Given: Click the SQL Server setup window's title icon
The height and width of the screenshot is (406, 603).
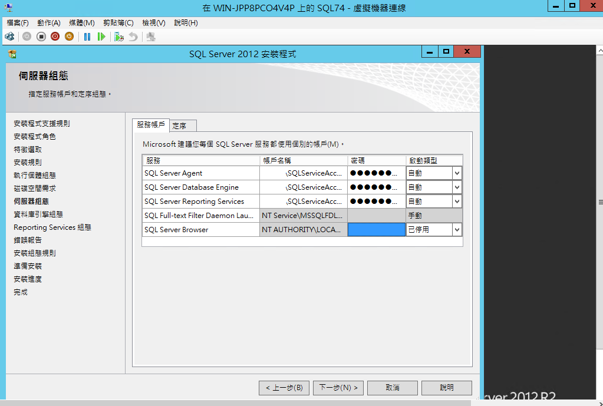Looking at the screenshot, I should pyautogui.click(x=12, y=54).
